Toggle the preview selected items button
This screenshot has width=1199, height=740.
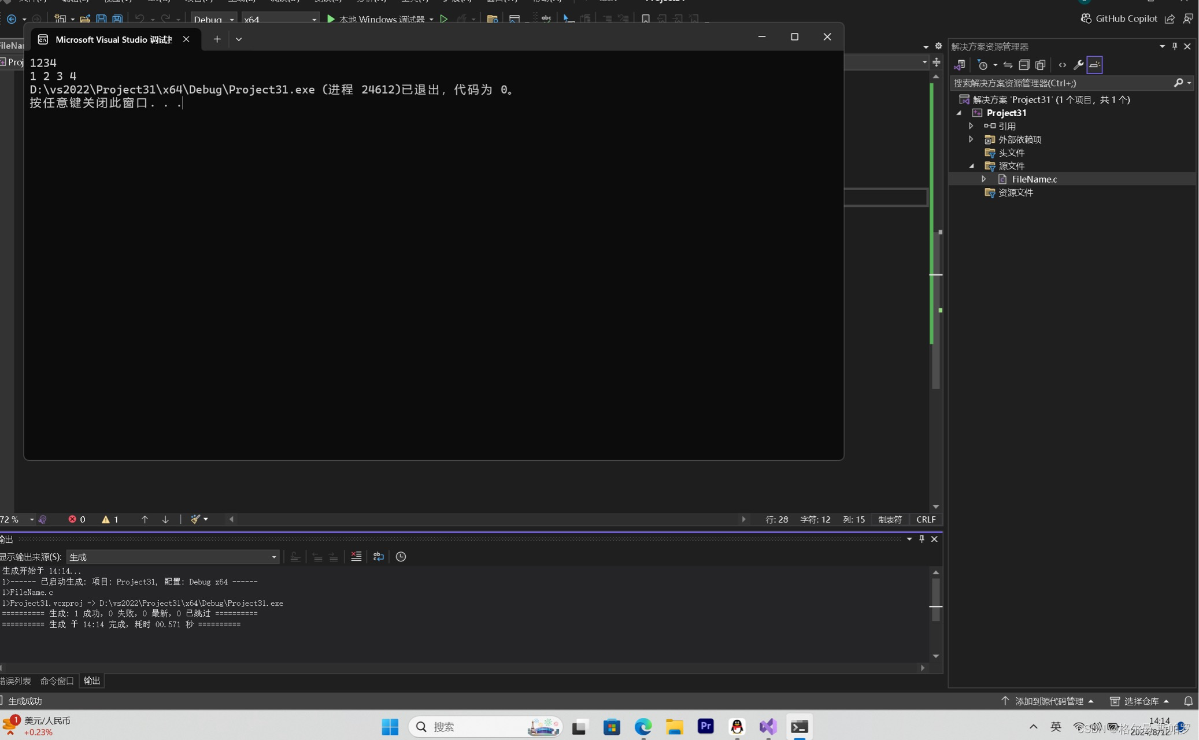[x=1094, y=65]
